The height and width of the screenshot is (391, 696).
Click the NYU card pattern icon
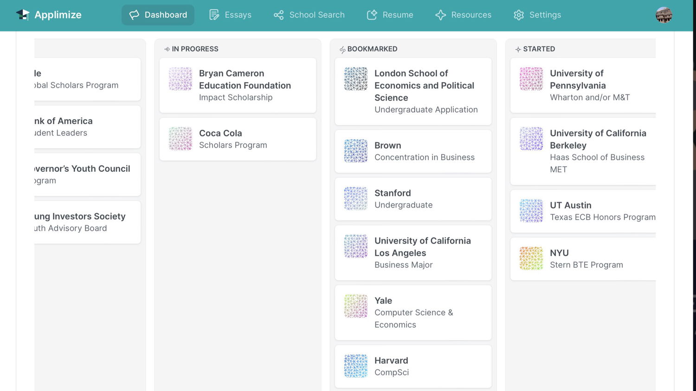click(x=531, y=259)
